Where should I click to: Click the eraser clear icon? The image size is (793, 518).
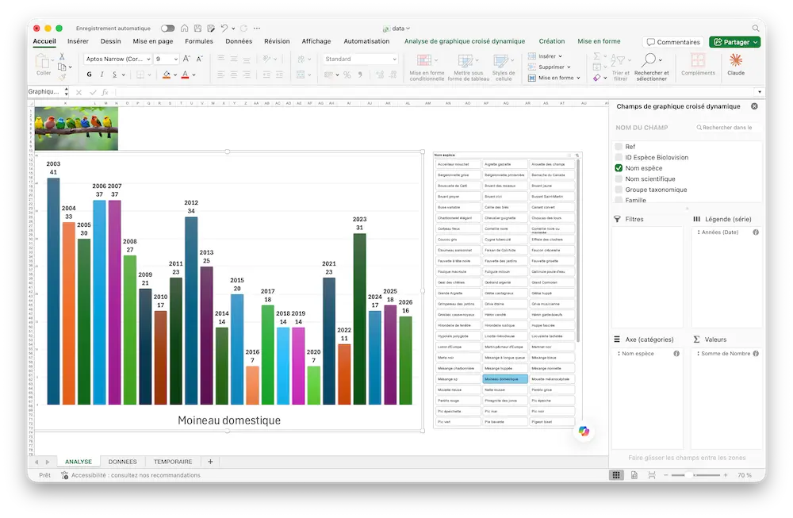point(597,78)
